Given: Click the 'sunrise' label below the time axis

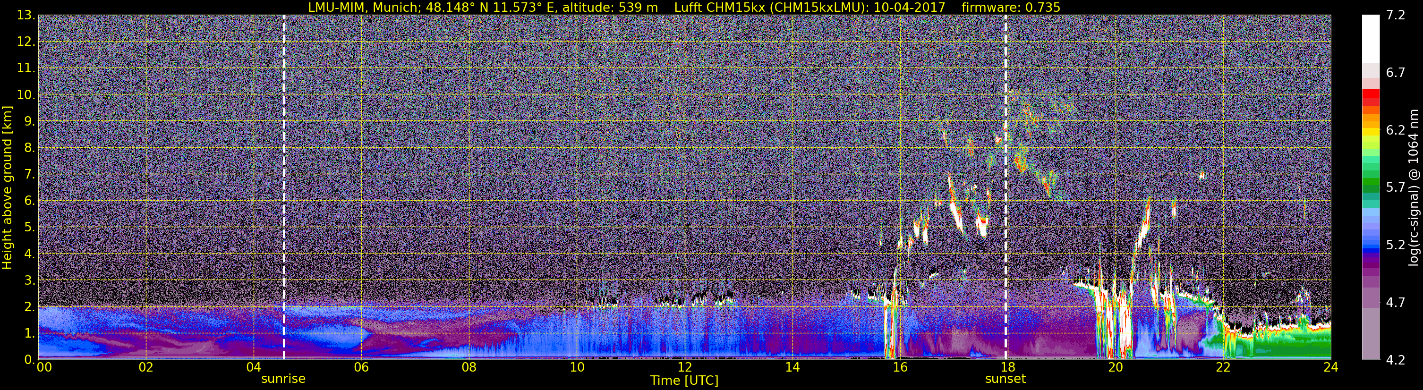Looking at the screenshot, I should (283, 379).
